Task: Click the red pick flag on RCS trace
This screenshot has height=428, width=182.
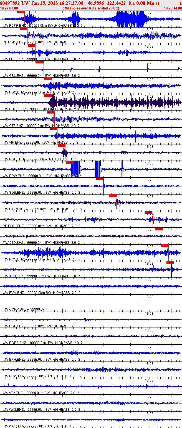Action: pos(165,246)
